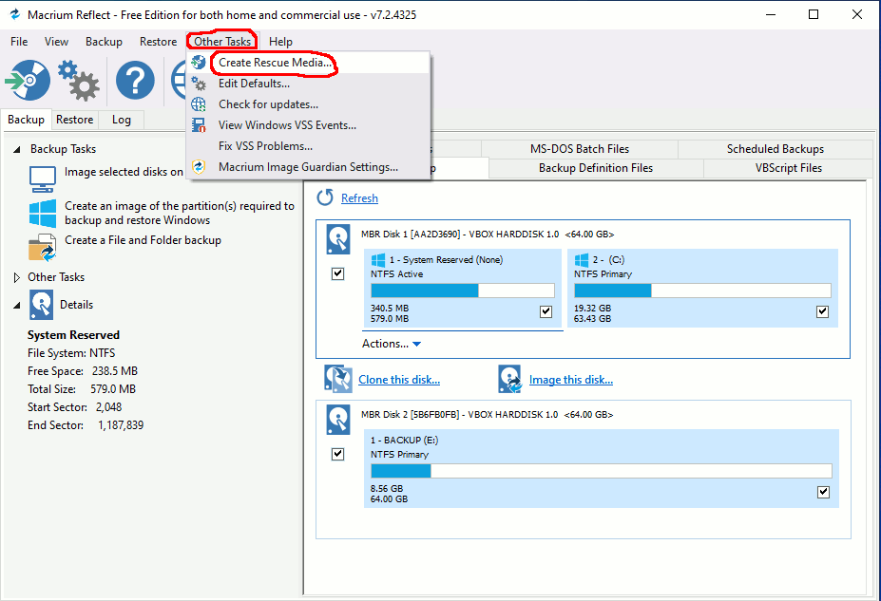Click the Edit Defaults gears icon
Screen dimensions: 881x601
coord(199,83)
